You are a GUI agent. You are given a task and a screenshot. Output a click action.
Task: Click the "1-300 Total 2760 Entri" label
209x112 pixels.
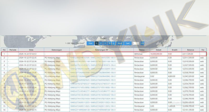point(75,43)
